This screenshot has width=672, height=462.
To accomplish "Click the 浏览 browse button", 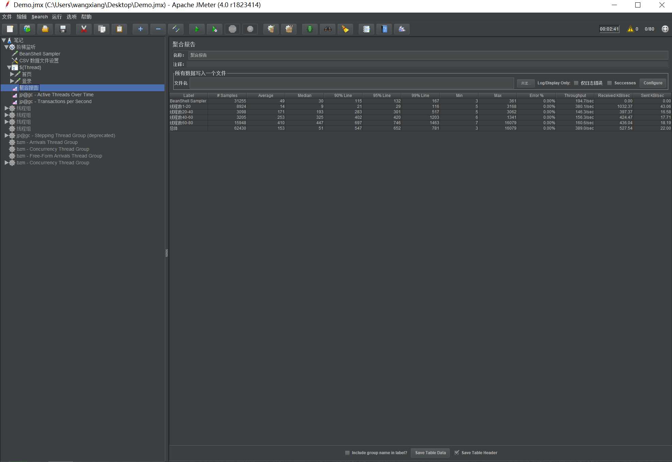I will (526, 83).
